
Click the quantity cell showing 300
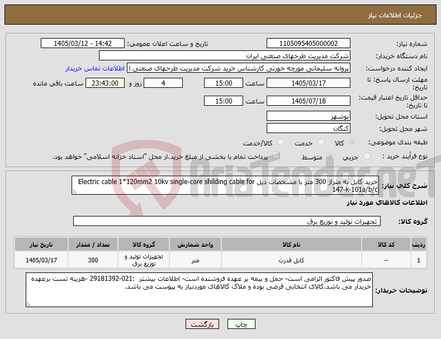tap(93, 260)
